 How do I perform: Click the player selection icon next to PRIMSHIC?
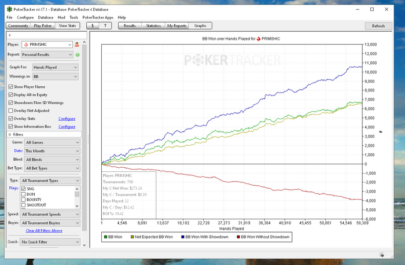pyautogui.click(x=77, y=45)
